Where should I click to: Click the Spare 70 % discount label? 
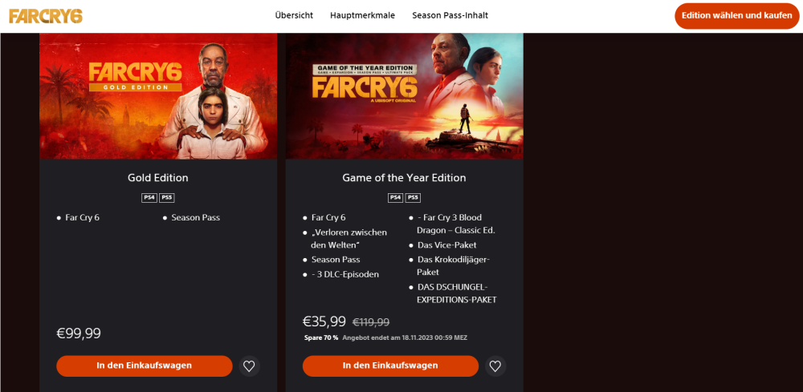321,338
